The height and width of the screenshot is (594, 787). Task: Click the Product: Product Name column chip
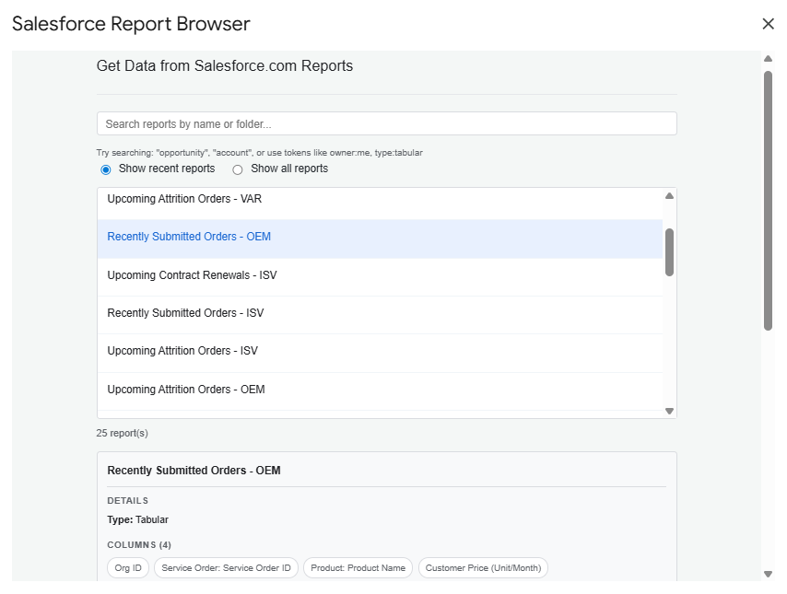(358, 567)
